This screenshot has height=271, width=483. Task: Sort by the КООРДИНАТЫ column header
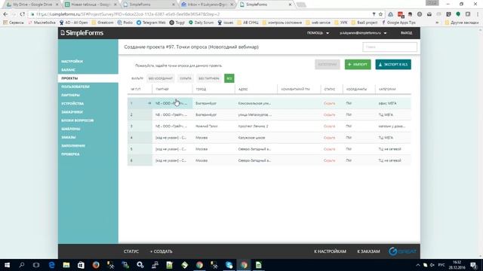point(356,89)
